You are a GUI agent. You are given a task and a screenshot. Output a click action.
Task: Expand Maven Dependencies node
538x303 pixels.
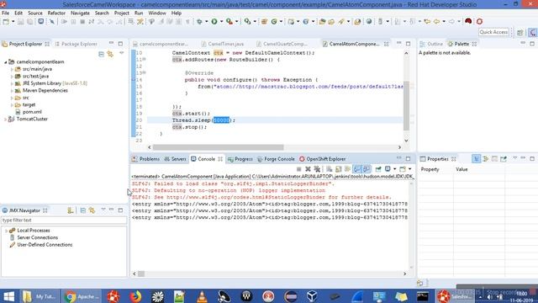point(12,91)
